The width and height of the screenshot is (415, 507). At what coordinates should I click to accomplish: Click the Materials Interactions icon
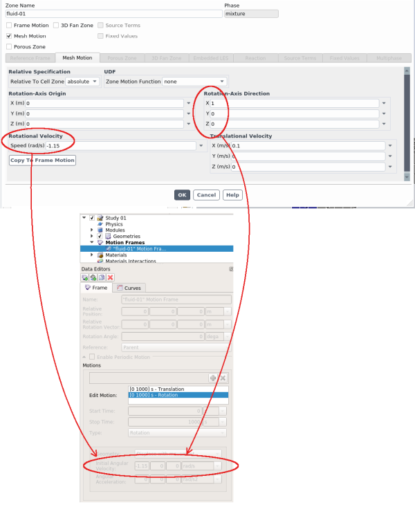click(x=100, y=261)
